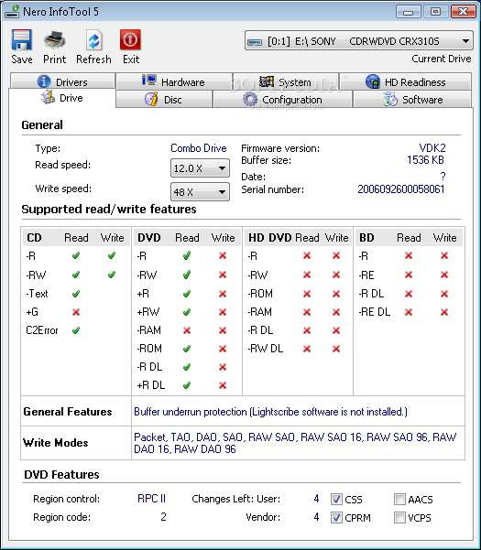Click the Date question mark value
This screenshot has height=550, width=481.
443,176
